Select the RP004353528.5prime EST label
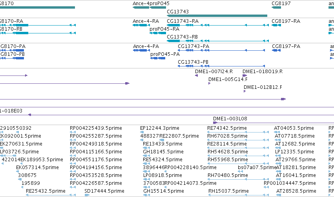The image size is (334, 197). 96,175
